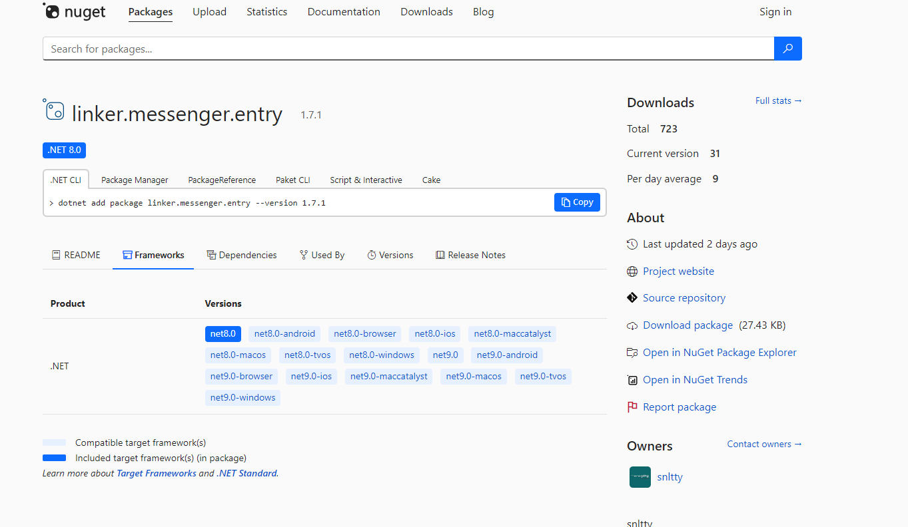
Task: Focus the Search for packages field
Action: pos(408,49)
